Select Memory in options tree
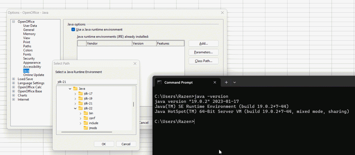The width and height of the screenshot is (355, 155). pyautogui.click(x=30, y=34)
